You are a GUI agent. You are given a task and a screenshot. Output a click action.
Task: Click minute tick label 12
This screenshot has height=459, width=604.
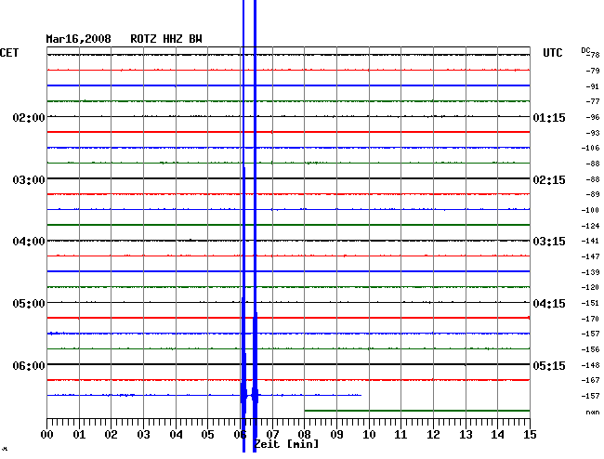tap(433, 435)
